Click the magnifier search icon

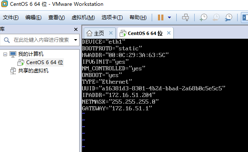click(7, 40)
